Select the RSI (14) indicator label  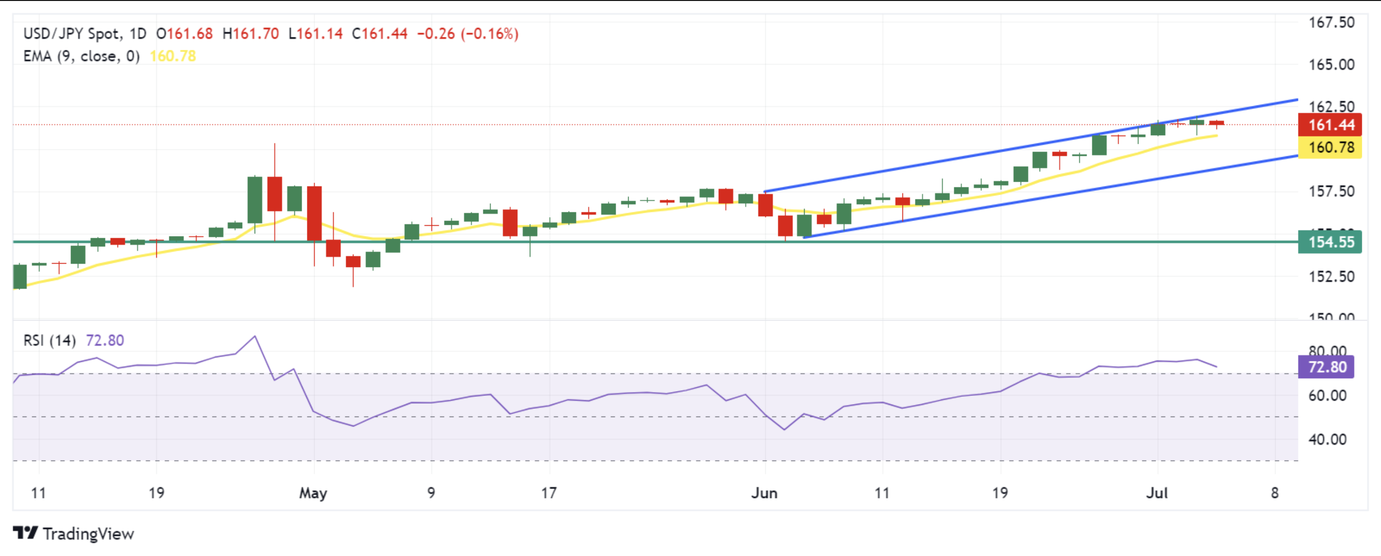(x=49, y=340)
